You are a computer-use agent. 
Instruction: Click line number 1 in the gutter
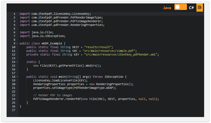tap(14, 14)
